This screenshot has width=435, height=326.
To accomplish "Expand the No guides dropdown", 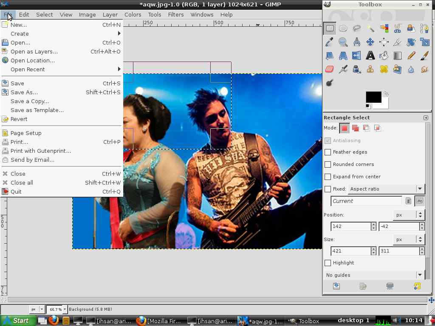I will (374, 275).
